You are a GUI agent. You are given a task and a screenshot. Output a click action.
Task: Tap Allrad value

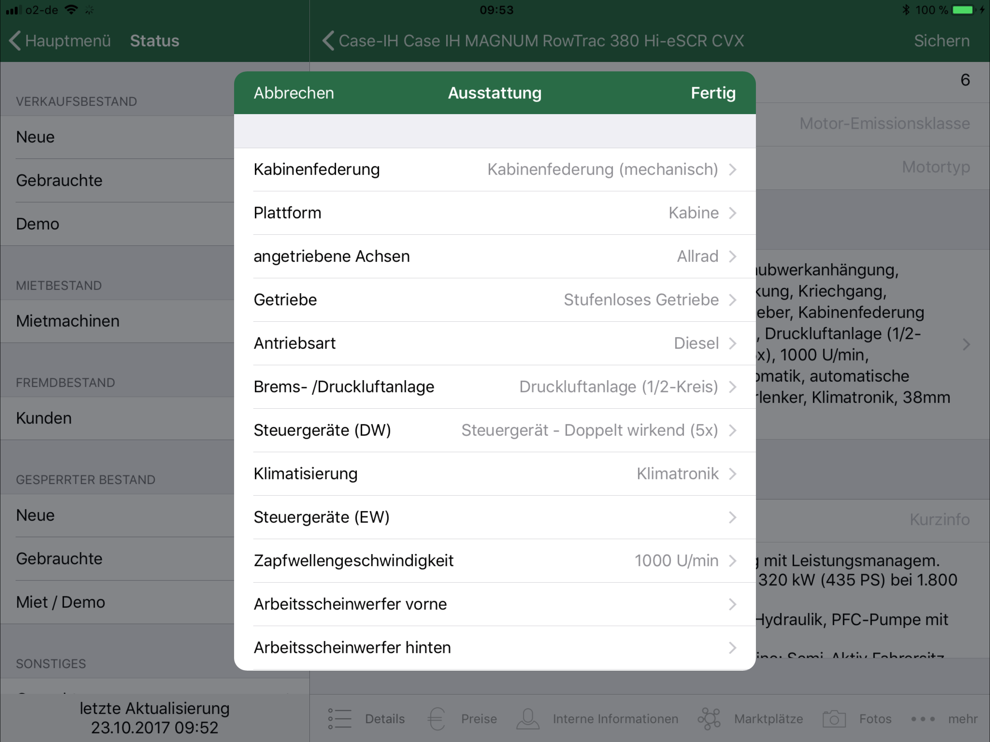(x=697, y=257)
